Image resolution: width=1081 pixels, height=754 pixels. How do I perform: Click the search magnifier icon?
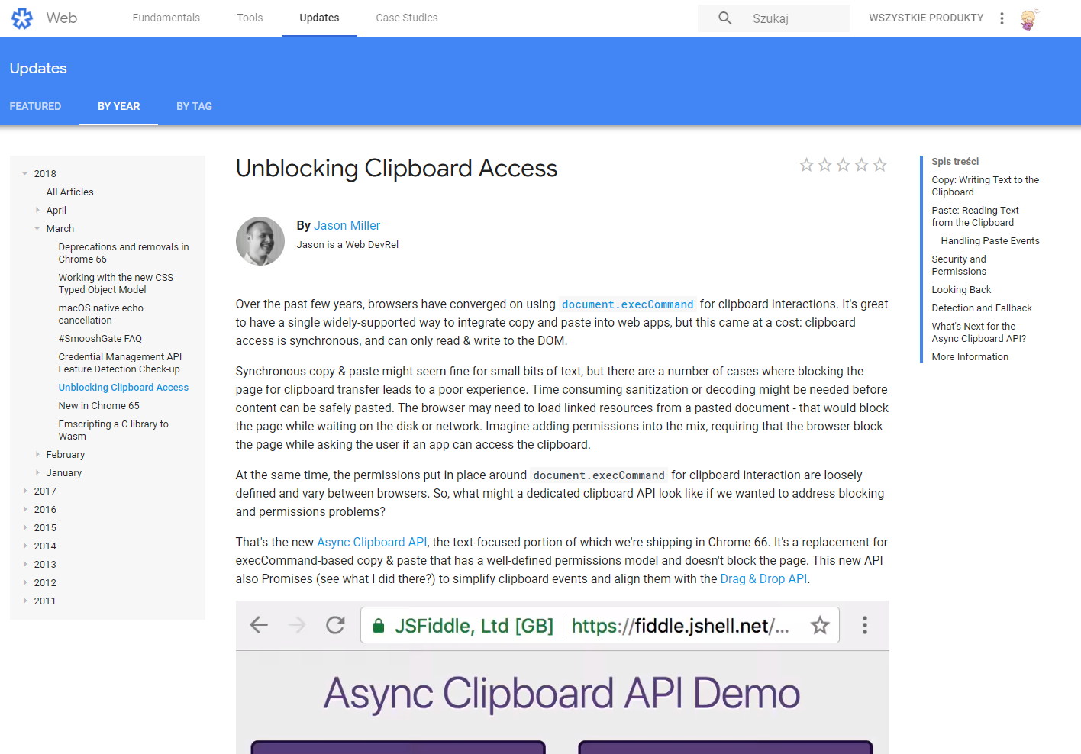[725, 18]
